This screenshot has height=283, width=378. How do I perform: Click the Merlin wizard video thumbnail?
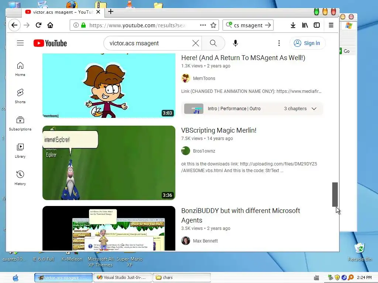click(109, 163)
